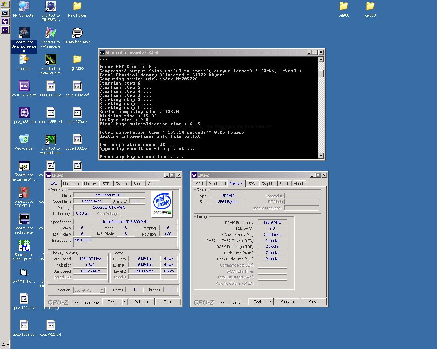Select the cpuz-1355.cvf file icon
This screenshot has width=437, height=349.
click(x=51, y=116)
